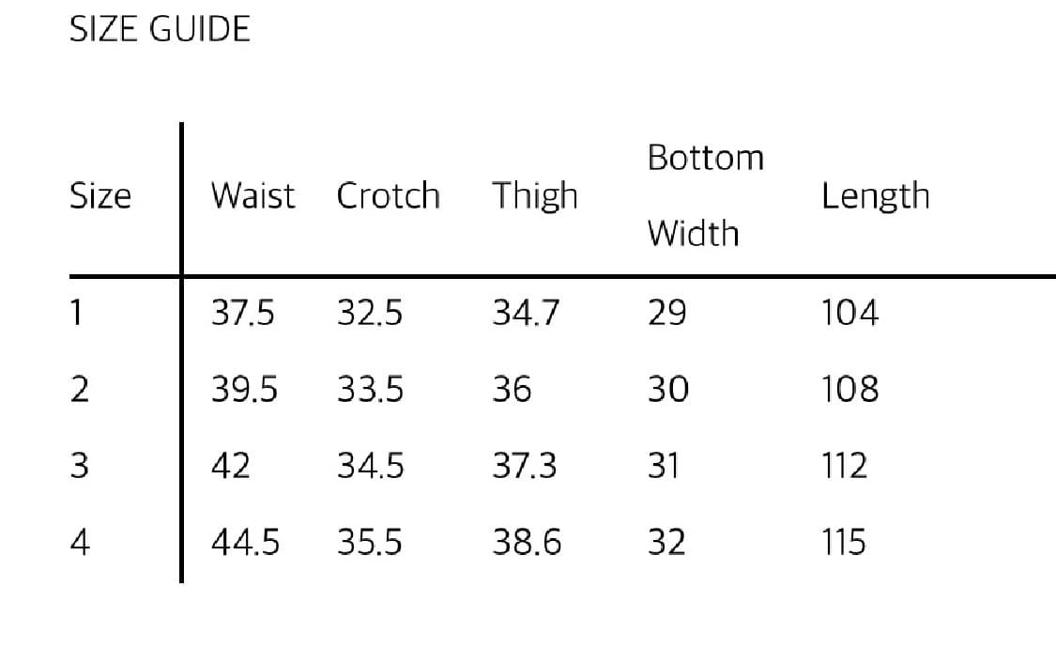Select size 2 row label
Screen dimensions: 1056x664
80,389
